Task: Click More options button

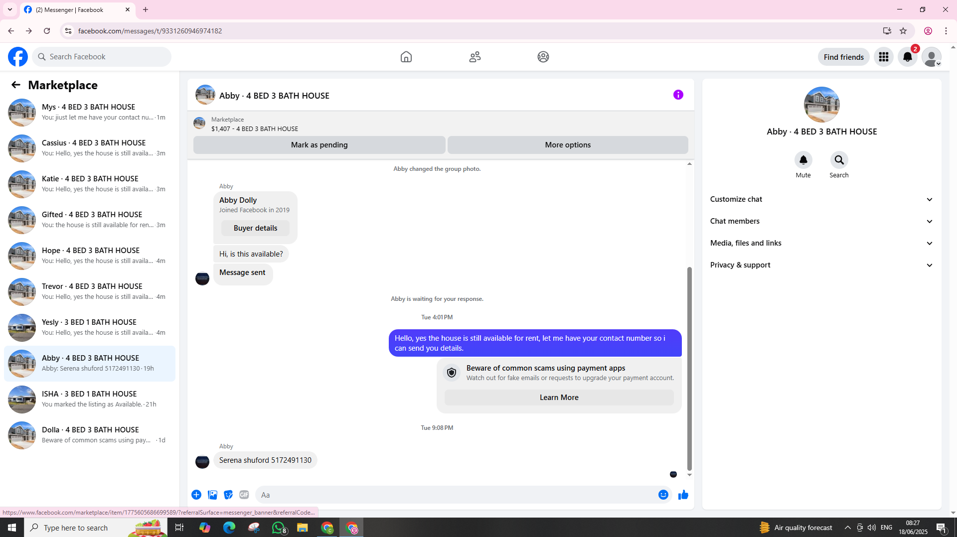Action: click(568, 145)
